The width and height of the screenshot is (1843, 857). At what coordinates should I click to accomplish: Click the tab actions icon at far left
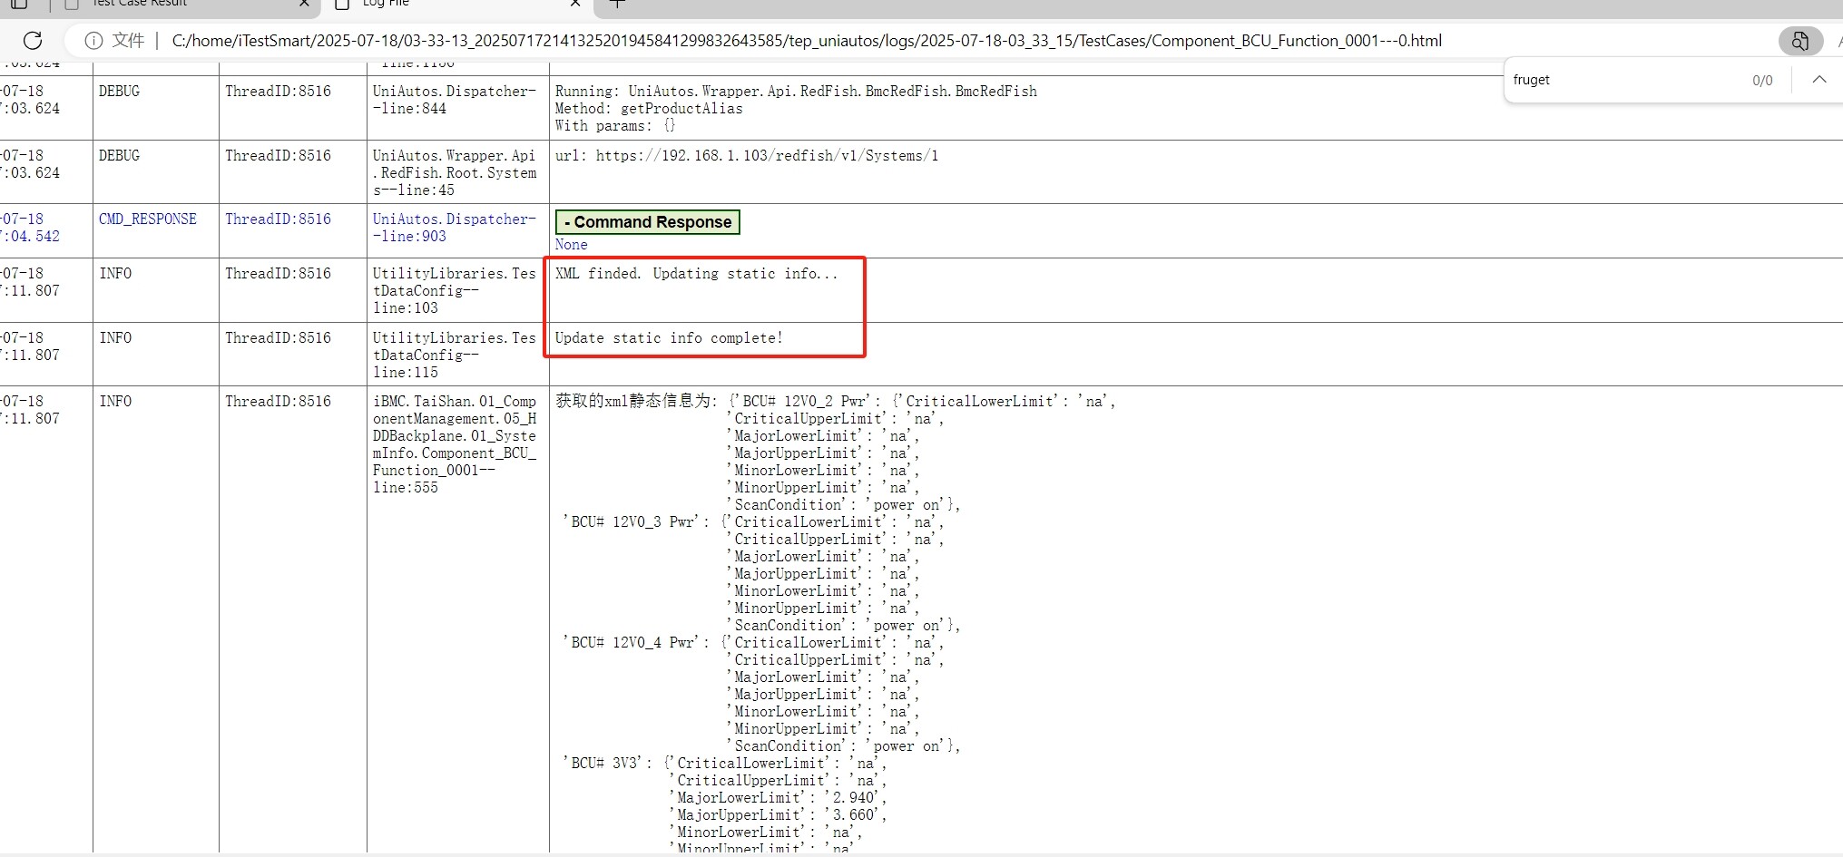tap(19, 4)
